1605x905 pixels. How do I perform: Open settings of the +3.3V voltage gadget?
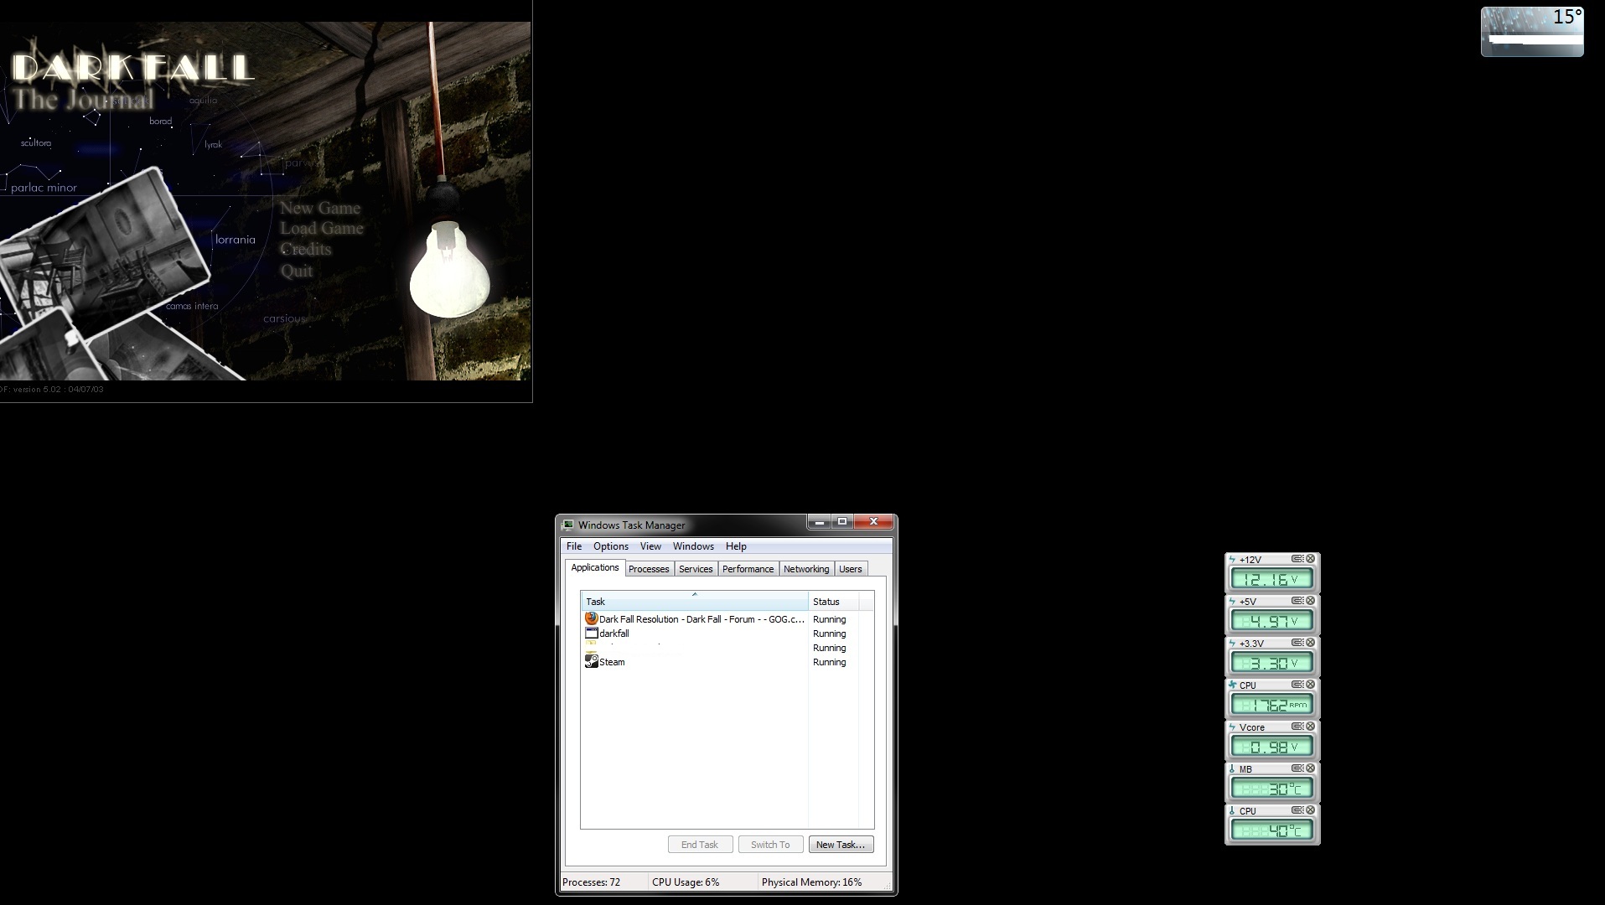[1297, 643]
